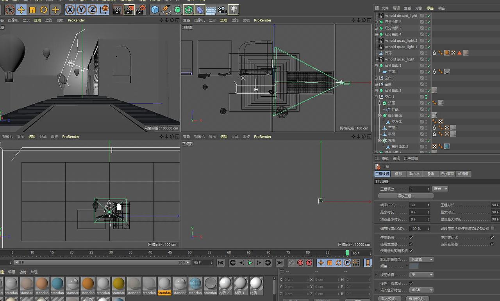Click the 颜色 color swatch
The height and width of the screenshot is (301, 500).
(x=414, y=266)
